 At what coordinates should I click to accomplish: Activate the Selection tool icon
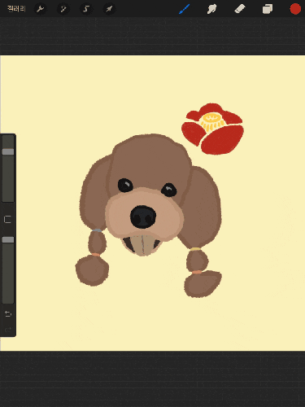tap(86, 9)
